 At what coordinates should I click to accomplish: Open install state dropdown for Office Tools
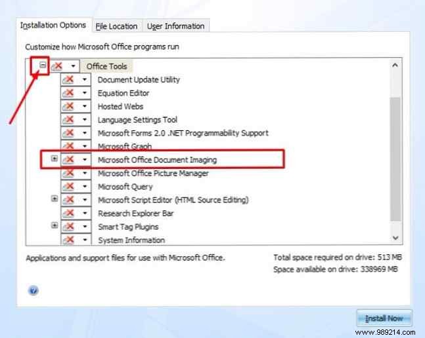click(x=73, y=66)
